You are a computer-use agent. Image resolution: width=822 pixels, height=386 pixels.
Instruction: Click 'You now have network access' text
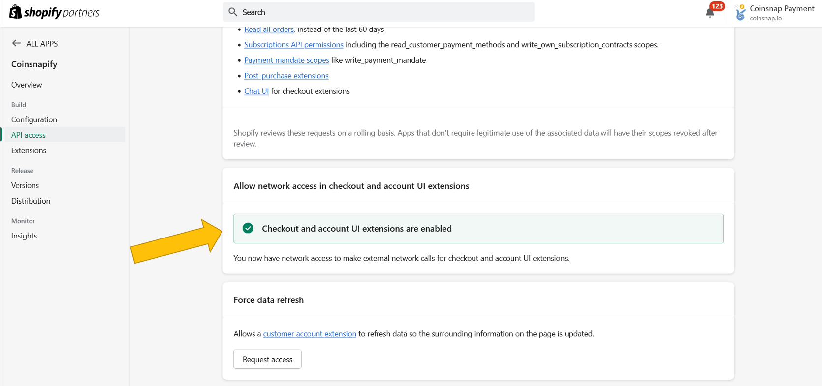coord(401,258)
